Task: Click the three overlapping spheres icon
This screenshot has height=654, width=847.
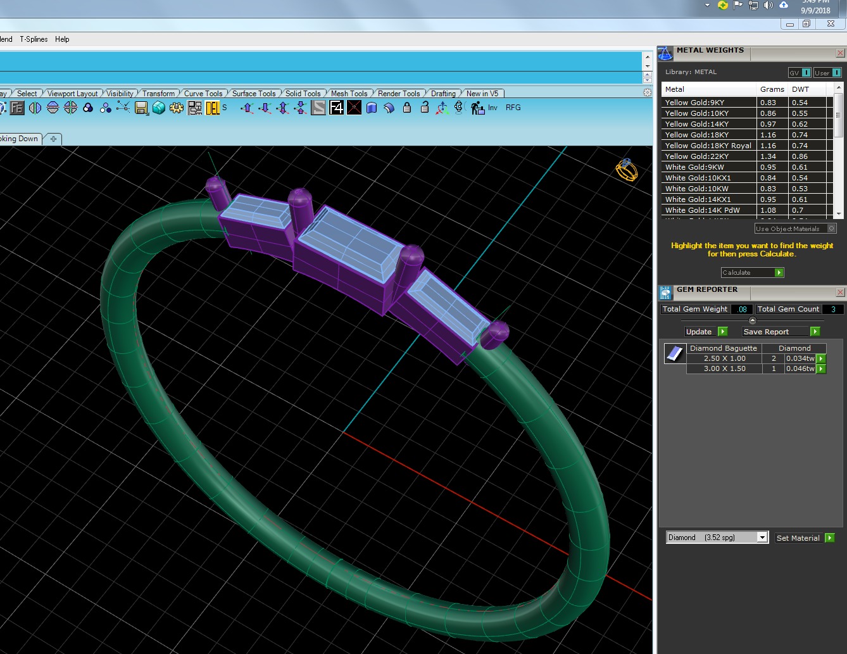Action: pyautogui.click(x=88, y=108)
